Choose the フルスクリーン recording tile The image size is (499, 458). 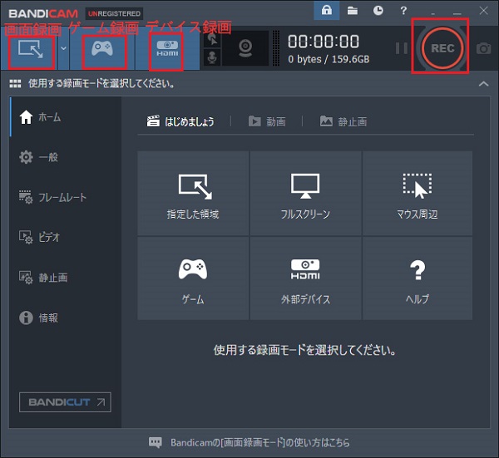click(305, 196)
